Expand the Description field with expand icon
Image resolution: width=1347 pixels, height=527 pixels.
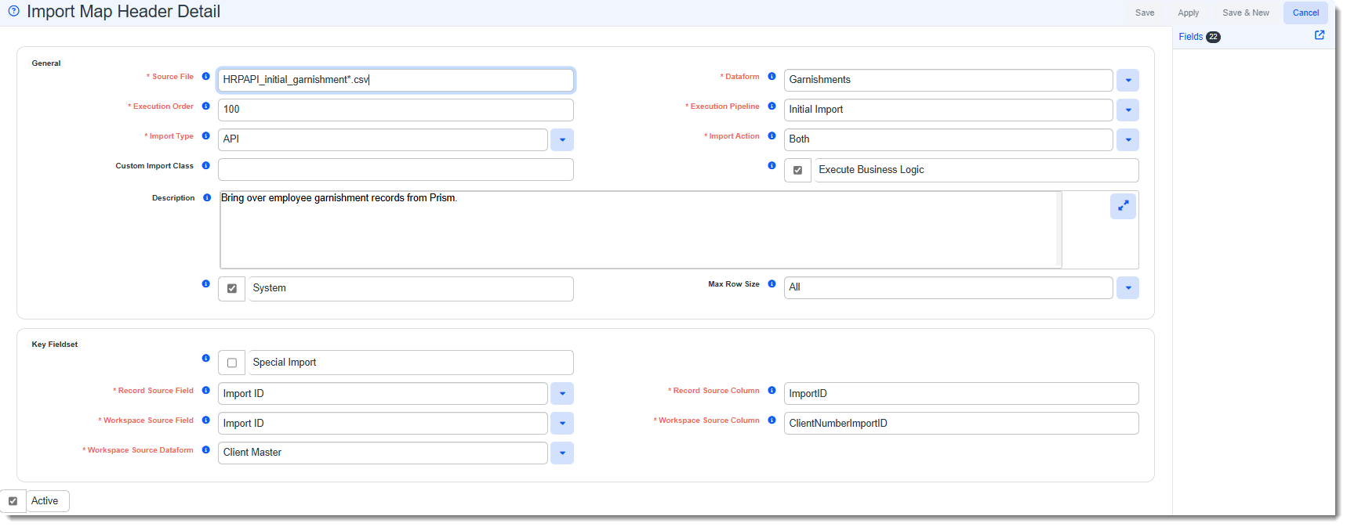point(1123,205)
